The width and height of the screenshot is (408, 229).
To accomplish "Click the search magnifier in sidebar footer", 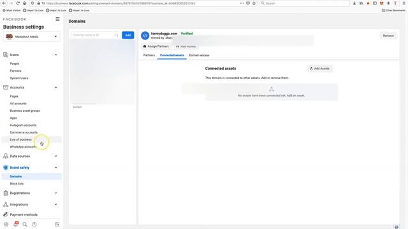I will coord(25,225).
